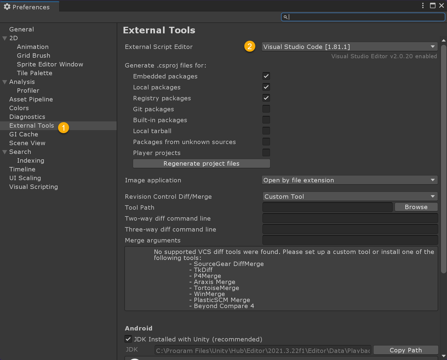The height and width of the screenshot is (360, 447).
Task: Click Three-way diff command line field
Action: (350, 229)
